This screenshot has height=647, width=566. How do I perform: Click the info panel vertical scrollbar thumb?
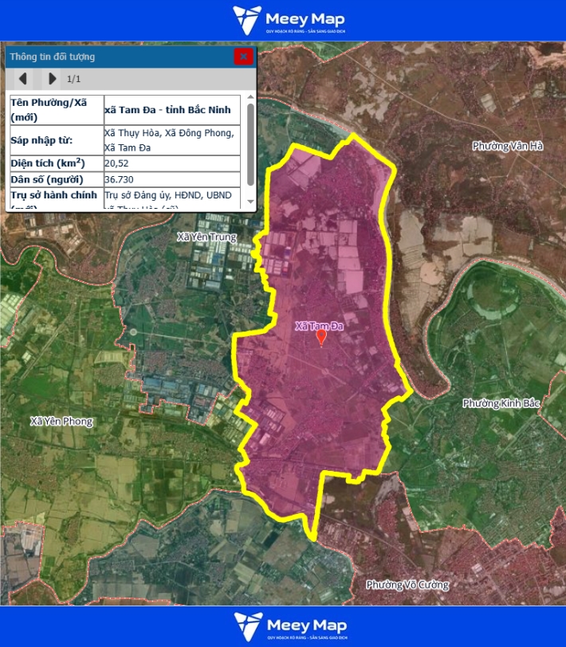point(250,143)
